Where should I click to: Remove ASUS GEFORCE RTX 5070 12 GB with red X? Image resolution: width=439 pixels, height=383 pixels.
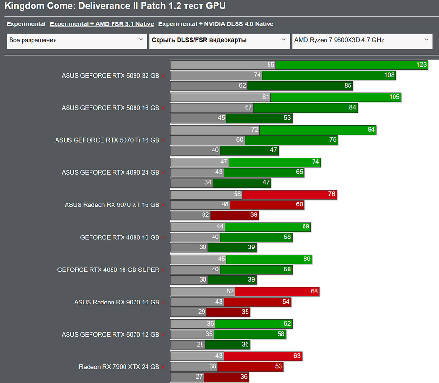pos(163,335)
